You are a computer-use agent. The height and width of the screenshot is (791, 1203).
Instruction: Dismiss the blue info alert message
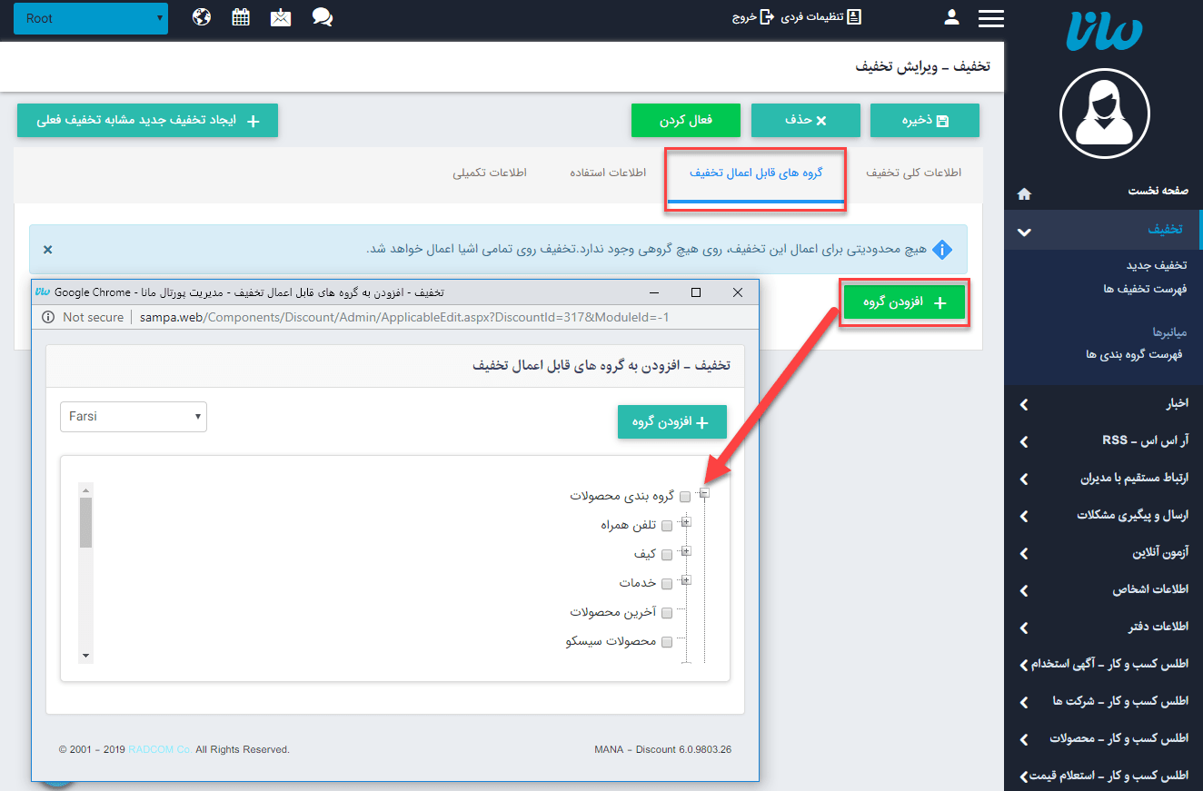click(48, 250)
